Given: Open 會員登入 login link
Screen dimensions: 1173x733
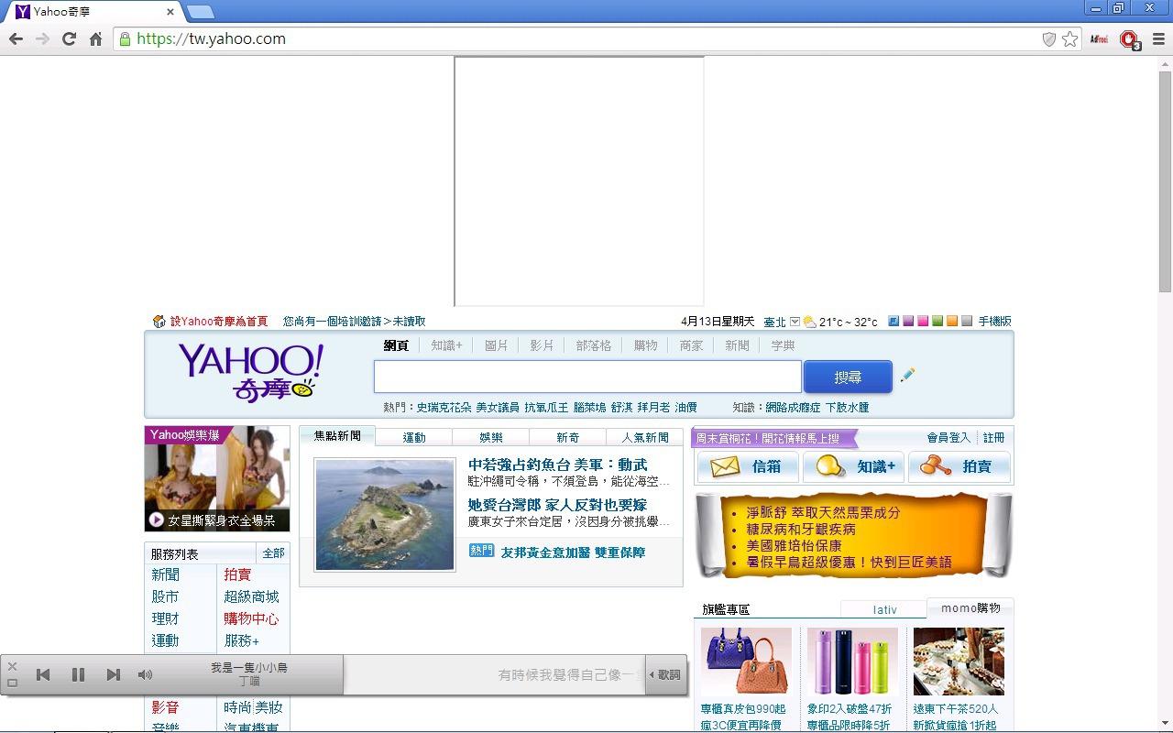Looking at the screenshot, I should click(x=948, y=438).
